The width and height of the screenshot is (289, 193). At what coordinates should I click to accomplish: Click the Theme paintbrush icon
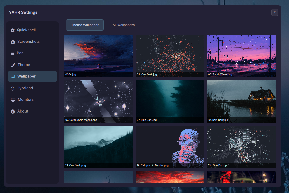pyautogui.click(x=13, y=65)
